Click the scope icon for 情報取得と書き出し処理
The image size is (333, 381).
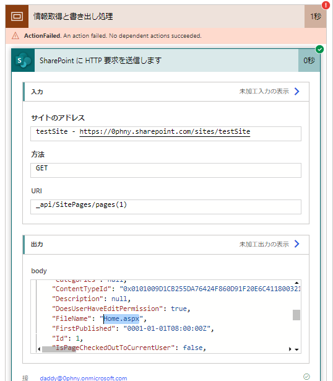(17, 16)
